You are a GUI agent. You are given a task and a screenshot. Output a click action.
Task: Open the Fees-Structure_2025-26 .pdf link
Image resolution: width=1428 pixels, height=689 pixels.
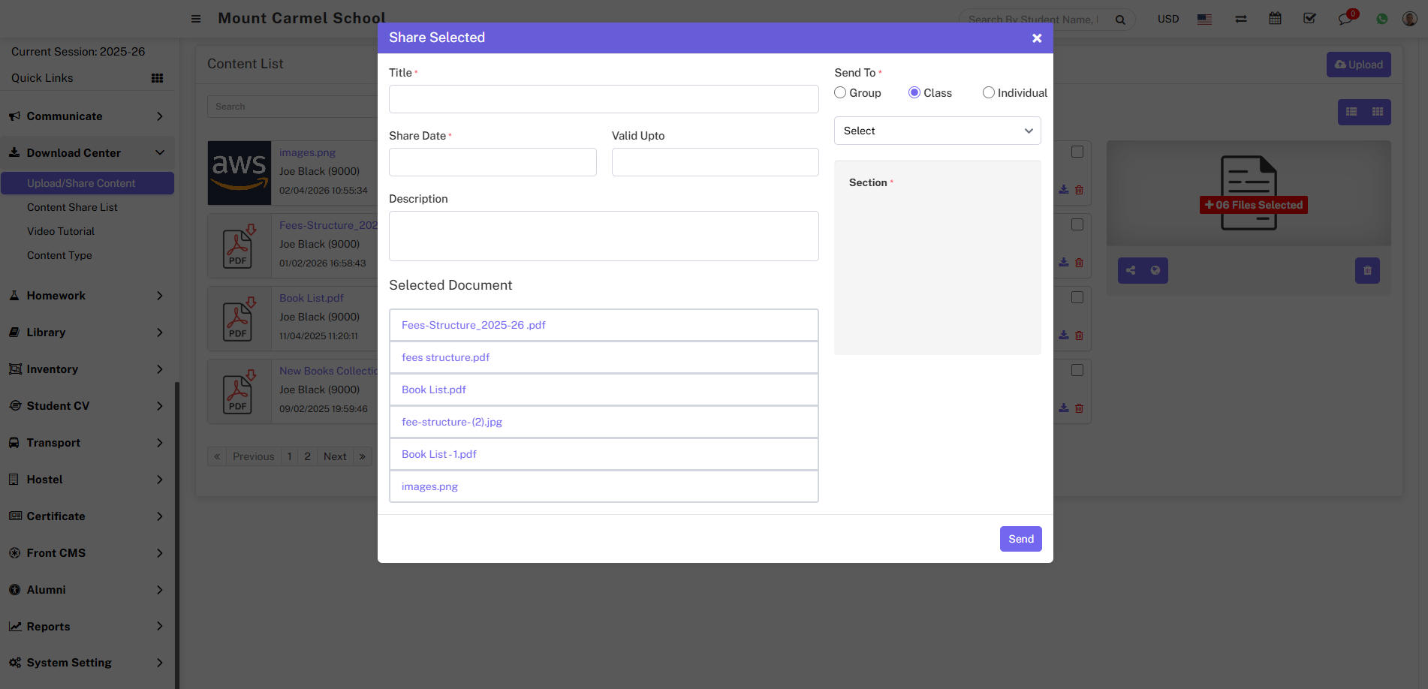click(x=473, y=325)
